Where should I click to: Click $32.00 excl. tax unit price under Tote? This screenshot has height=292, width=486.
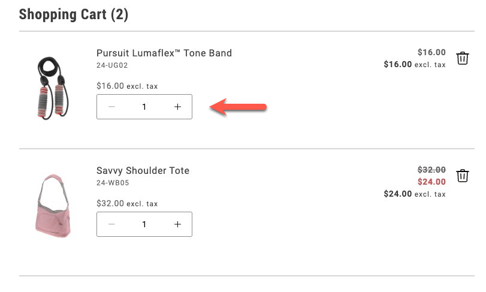127,203
